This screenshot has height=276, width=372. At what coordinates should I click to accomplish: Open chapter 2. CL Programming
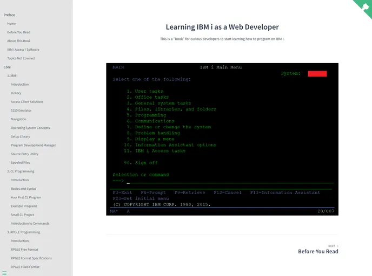(x=21, y=171)
